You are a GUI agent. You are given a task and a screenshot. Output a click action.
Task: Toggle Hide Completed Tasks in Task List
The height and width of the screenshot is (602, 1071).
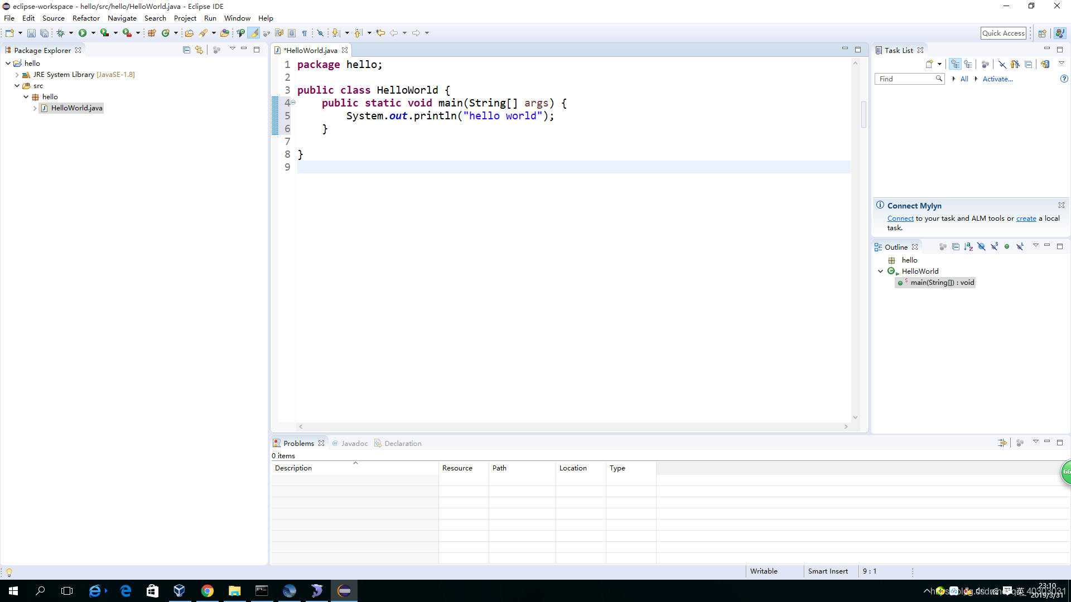point(1002,65)
